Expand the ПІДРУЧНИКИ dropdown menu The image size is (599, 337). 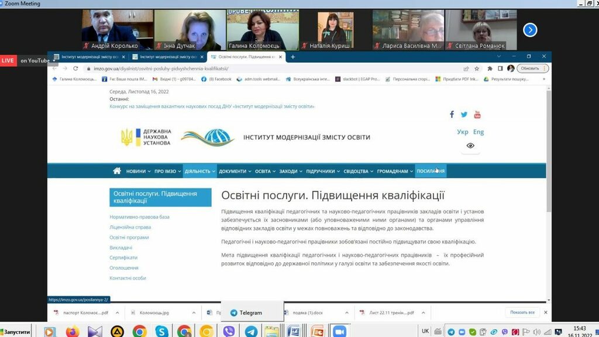(x=322, y=171)
